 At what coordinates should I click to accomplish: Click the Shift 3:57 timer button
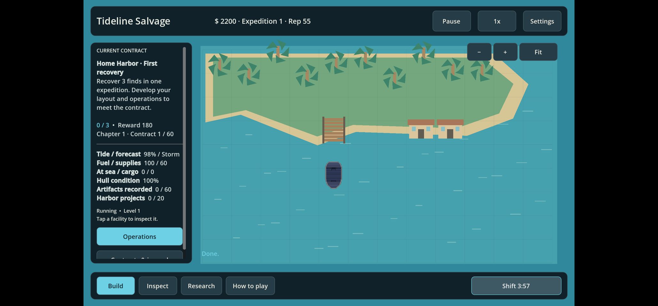tap(516, 286)
